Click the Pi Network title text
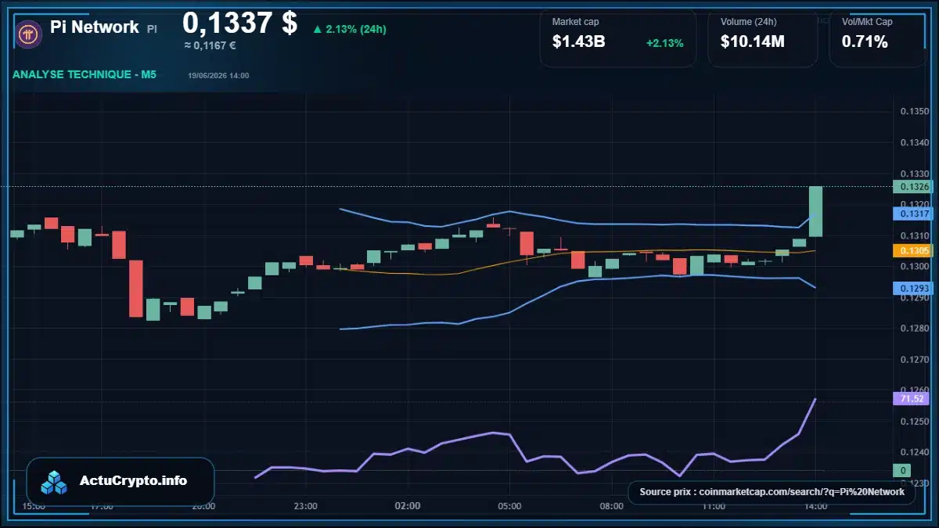 [x=95, y=27]
